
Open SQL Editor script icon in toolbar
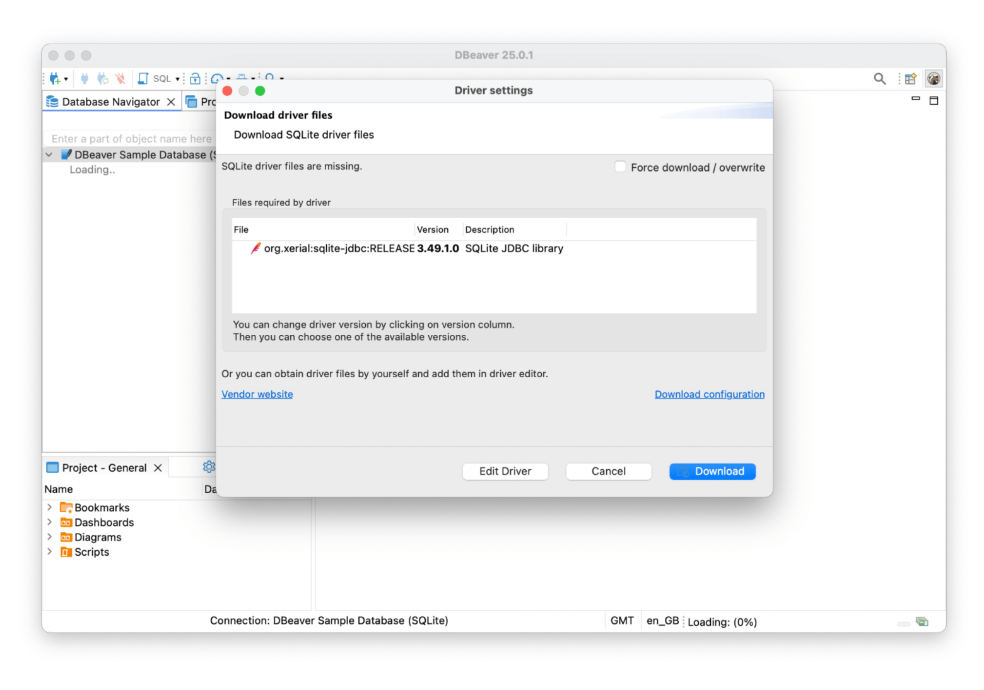coord(143,79)
